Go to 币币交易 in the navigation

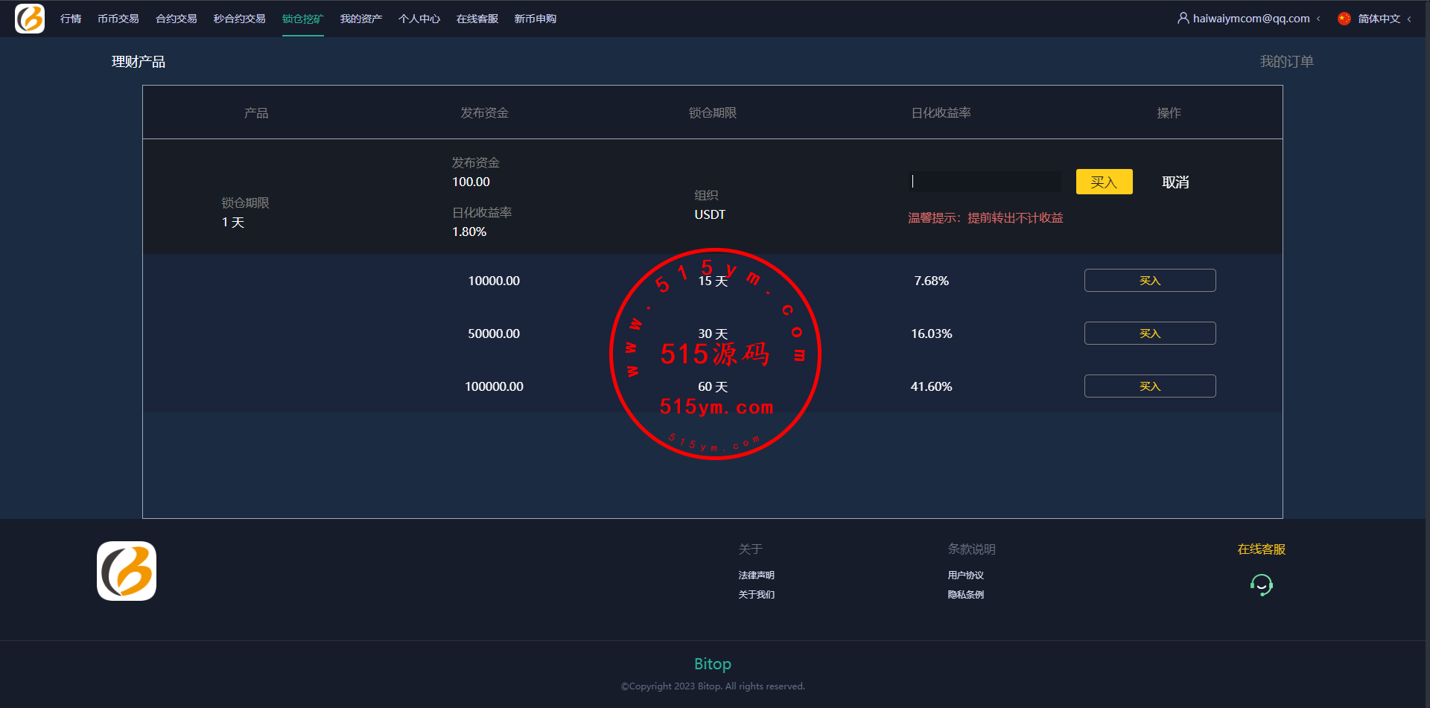[x=118, y=19]
